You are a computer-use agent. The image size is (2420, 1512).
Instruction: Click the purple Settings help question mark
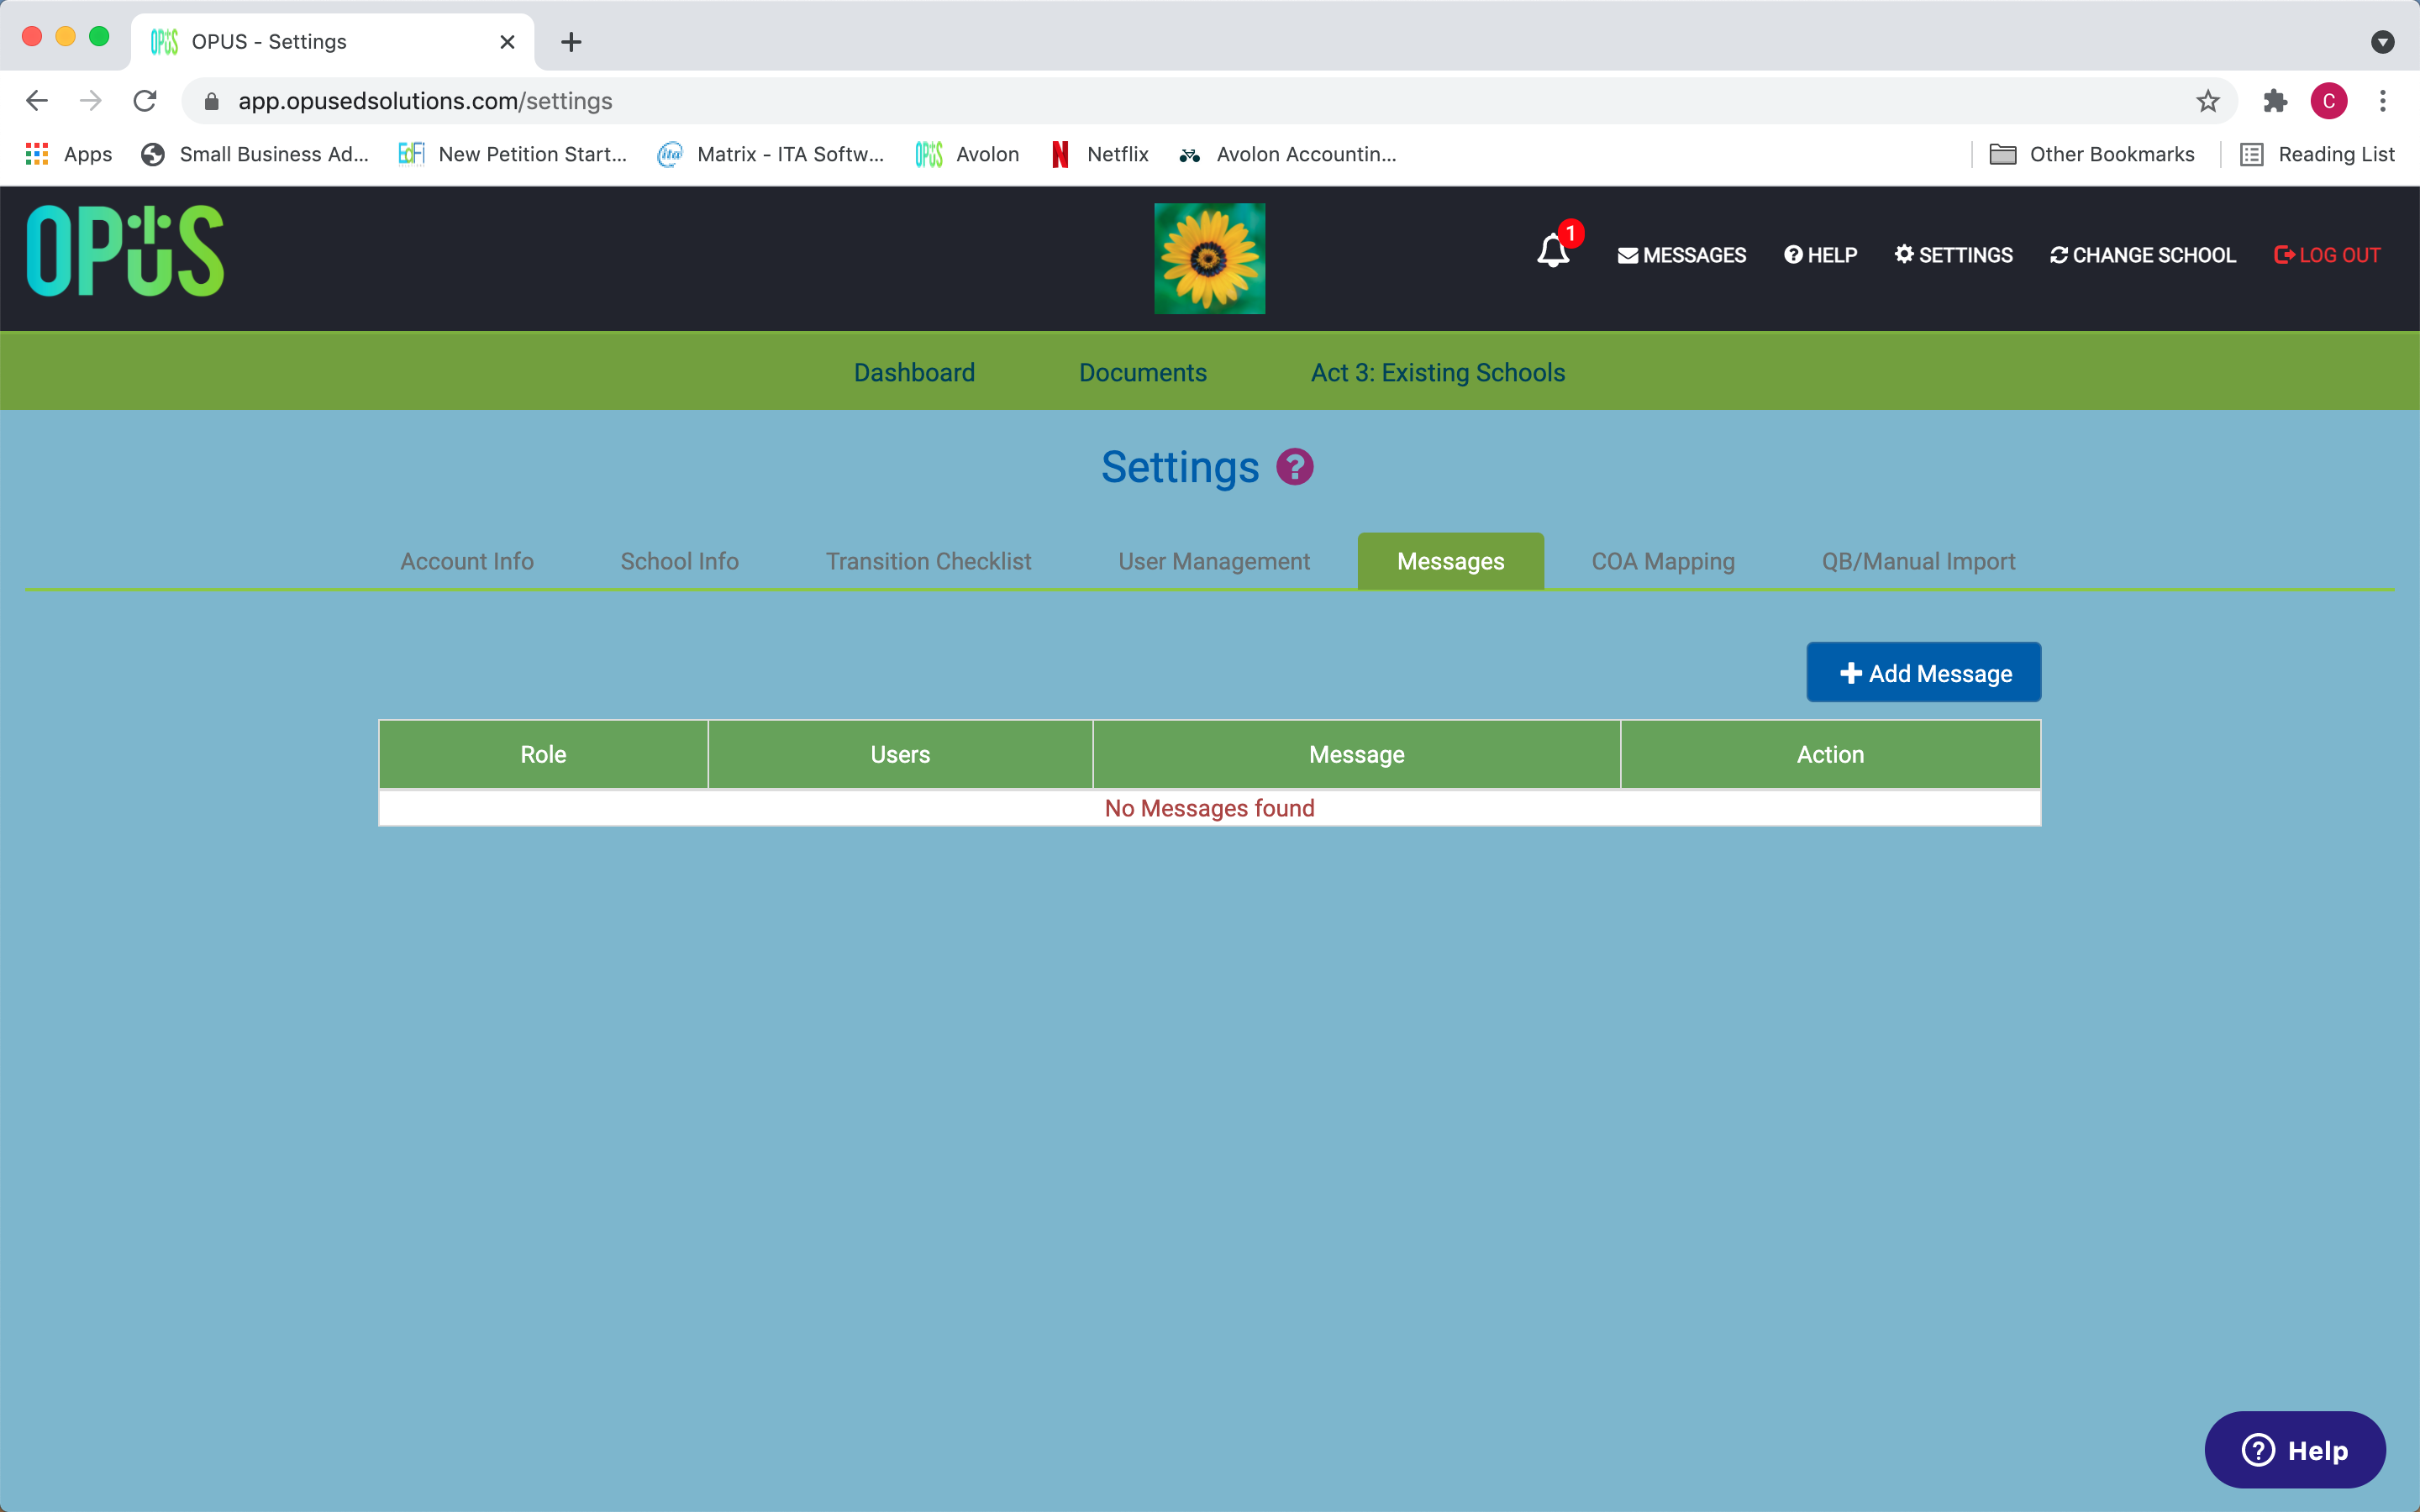point(1295,467)
